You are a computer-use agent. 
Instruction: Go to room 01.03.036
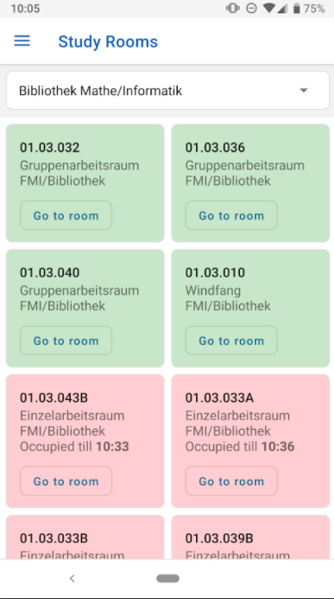click(x=231, y=215)
